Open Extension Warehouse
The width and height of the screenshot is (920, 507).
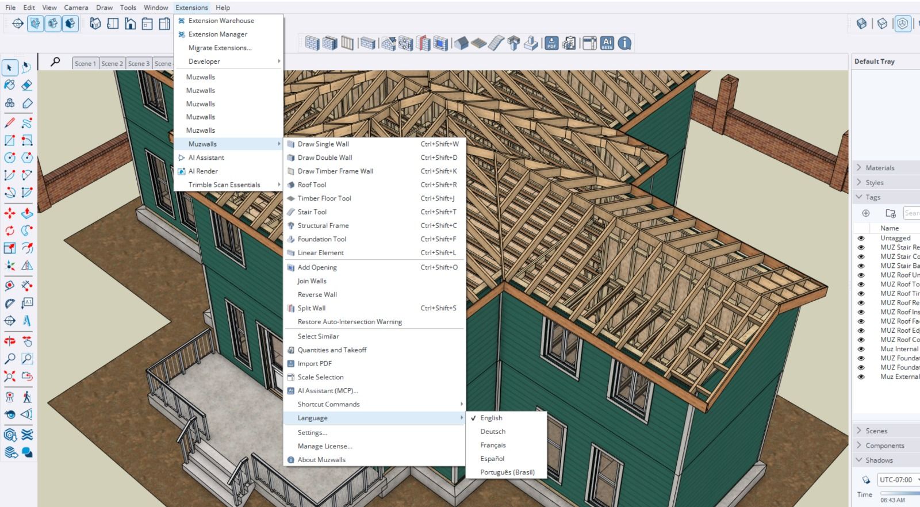click(229, 21)
